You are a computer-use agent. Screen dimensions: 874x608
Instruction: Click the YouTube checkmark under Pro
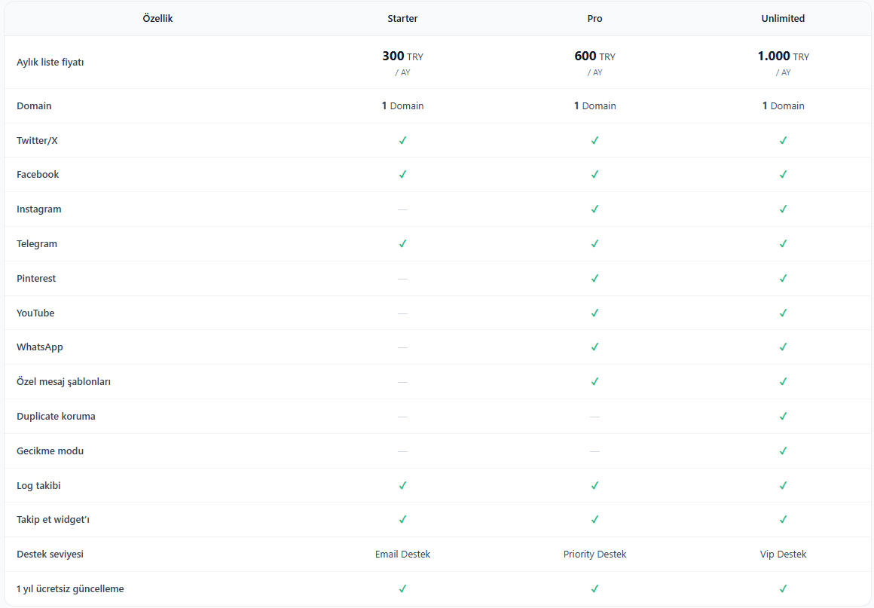[x=594, y=313]
